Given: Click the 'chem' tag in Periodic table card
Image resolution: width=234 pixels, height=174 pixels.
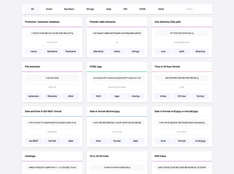Looking at the screenshot, I should point(117,51).
